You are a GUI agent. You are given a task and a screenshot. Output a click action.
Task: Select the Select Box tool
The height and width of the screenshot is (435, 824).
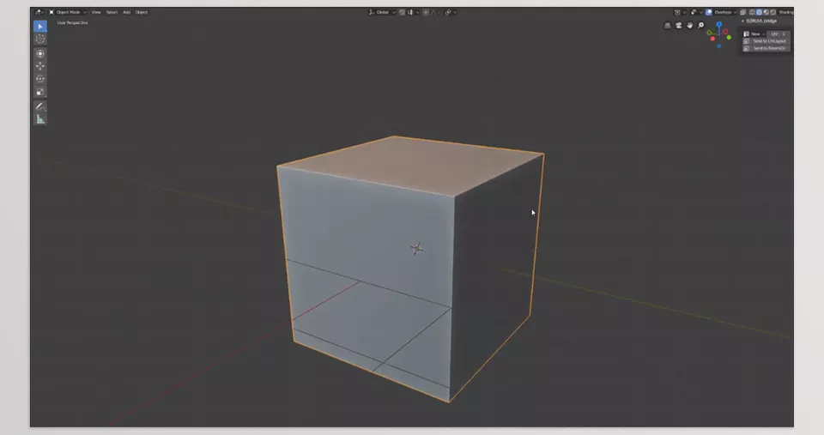[x=40, y=27]
